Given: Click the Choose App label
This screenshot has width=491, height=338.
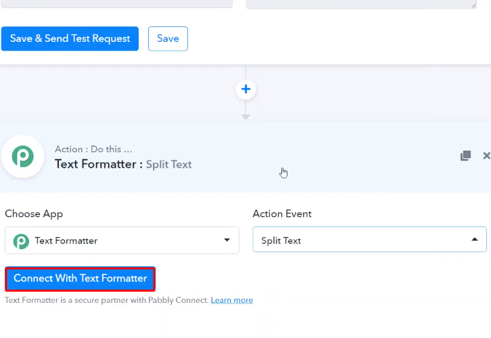Looking at the screenshot, I should tap(34, 214).
